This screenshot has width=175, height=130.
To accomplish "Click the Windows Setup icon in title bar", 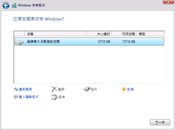I will click(x=14, y=5).
